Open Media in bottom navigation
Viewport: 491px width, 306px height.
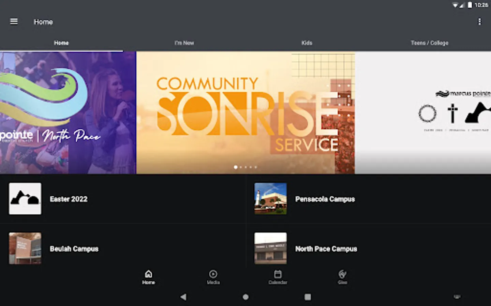pos(213,277)
